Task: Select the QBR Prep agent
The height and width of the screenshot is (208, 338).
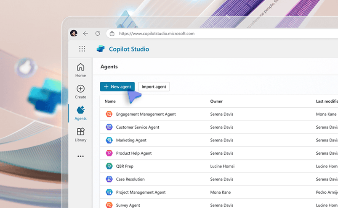Action: (x=125, y=166)
